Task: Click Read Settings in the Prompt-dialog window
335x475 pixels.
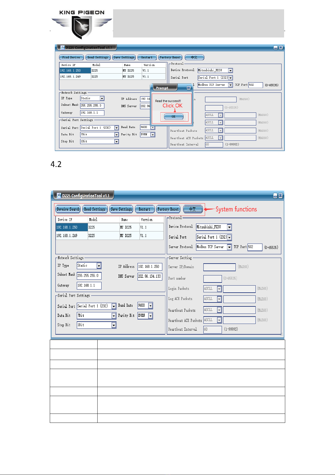Action: 98,58
